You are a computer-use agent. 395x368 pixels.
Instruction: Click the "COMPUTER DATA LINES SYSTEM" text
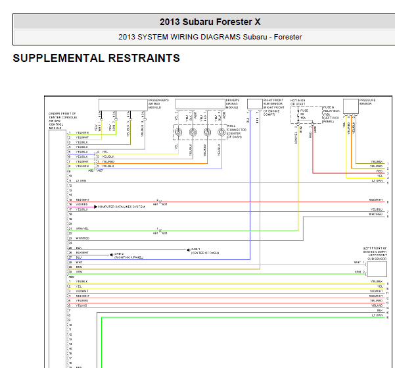[x=121, y=207]
